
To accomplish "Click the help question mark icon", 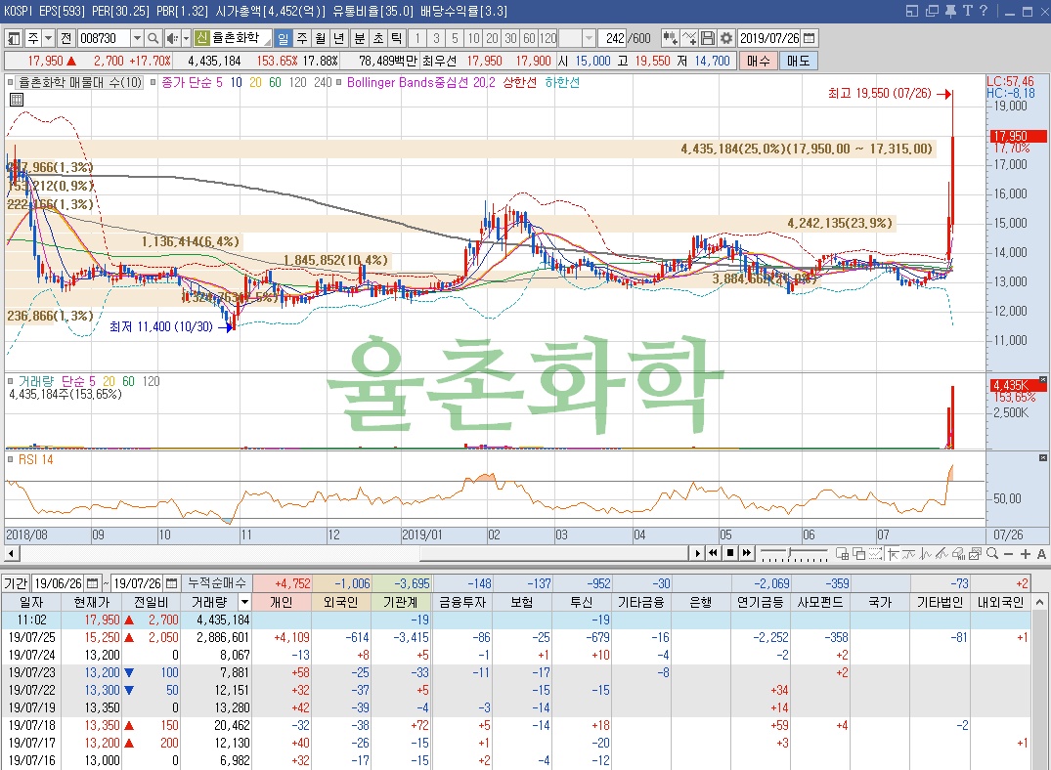I will pos(984,11).
